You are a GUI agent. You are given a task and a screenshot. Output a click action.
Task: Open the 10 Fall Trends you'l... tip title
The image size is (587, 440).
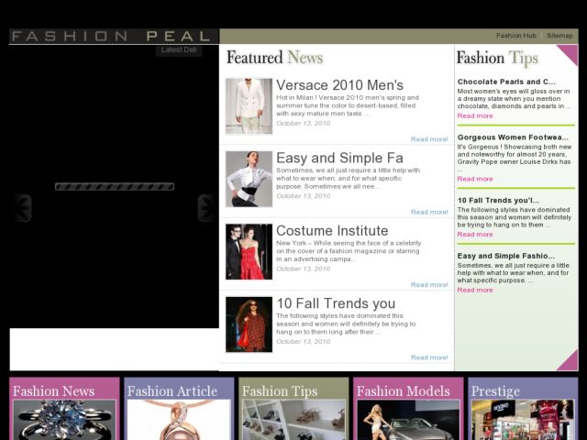click(x=498, y=200)
